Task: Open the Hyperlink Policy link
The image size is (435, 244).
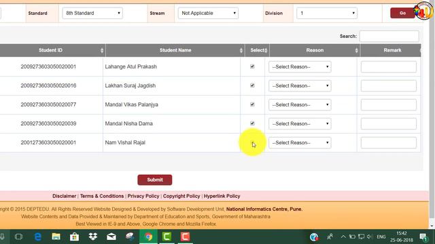Action: [x=222, y=196]
